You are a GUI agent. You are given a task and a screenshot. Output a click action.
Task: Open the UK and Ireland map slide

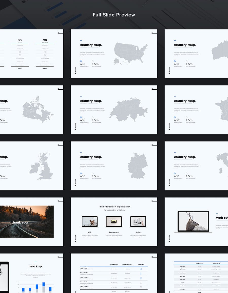pos(31,166)
